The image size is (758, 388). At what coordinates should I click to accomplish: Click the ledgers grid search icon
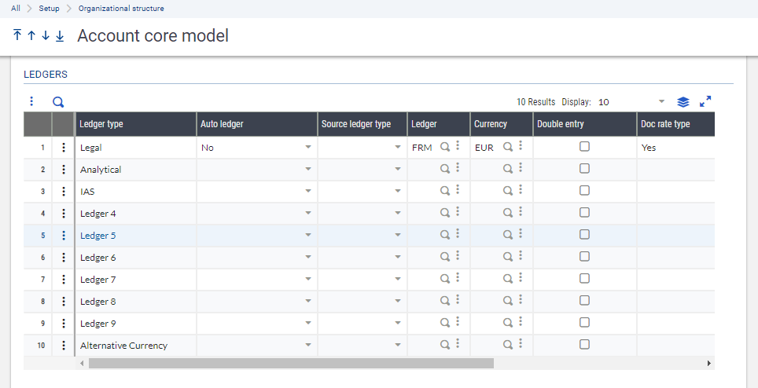click(58, 102)
